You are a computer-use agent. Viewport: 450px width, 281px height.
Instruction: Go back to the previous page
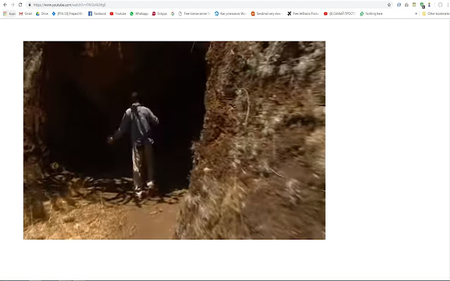(5, 5)
